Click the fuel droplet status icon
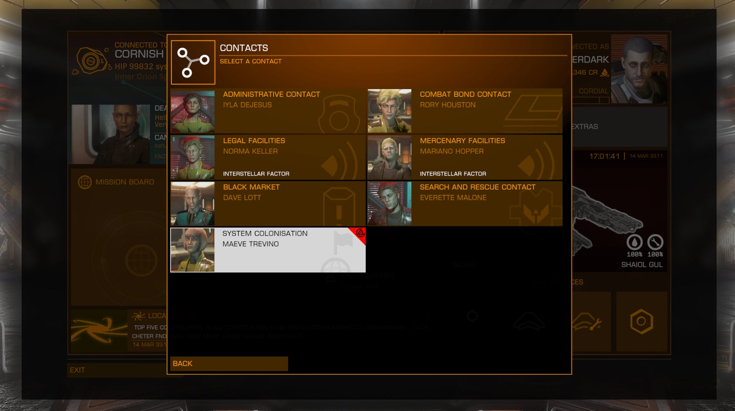 (x=634, y=242)
